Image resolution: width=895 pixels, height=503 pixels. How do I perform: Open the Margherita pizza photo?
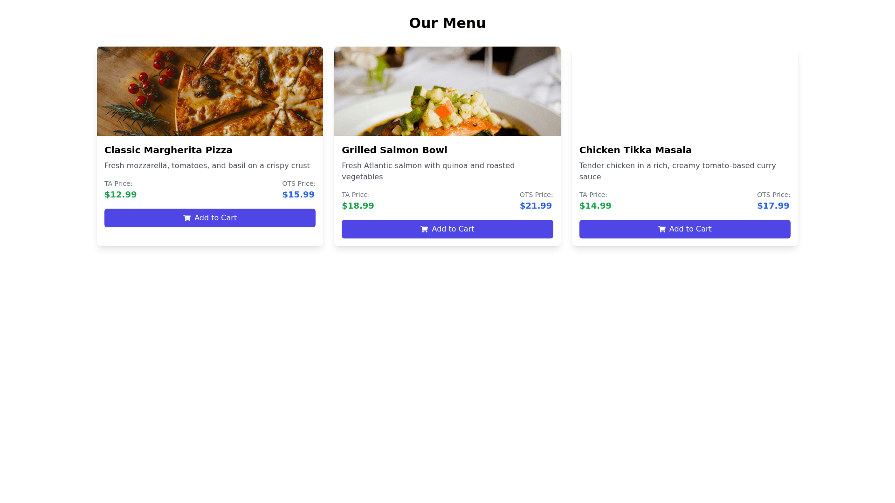(x=210, y=91)
